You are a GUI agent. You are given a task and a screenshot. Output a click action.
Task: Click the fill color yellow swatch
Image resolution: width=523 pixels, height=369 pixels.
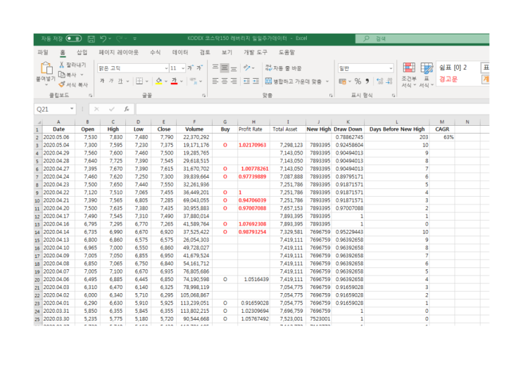159,82
